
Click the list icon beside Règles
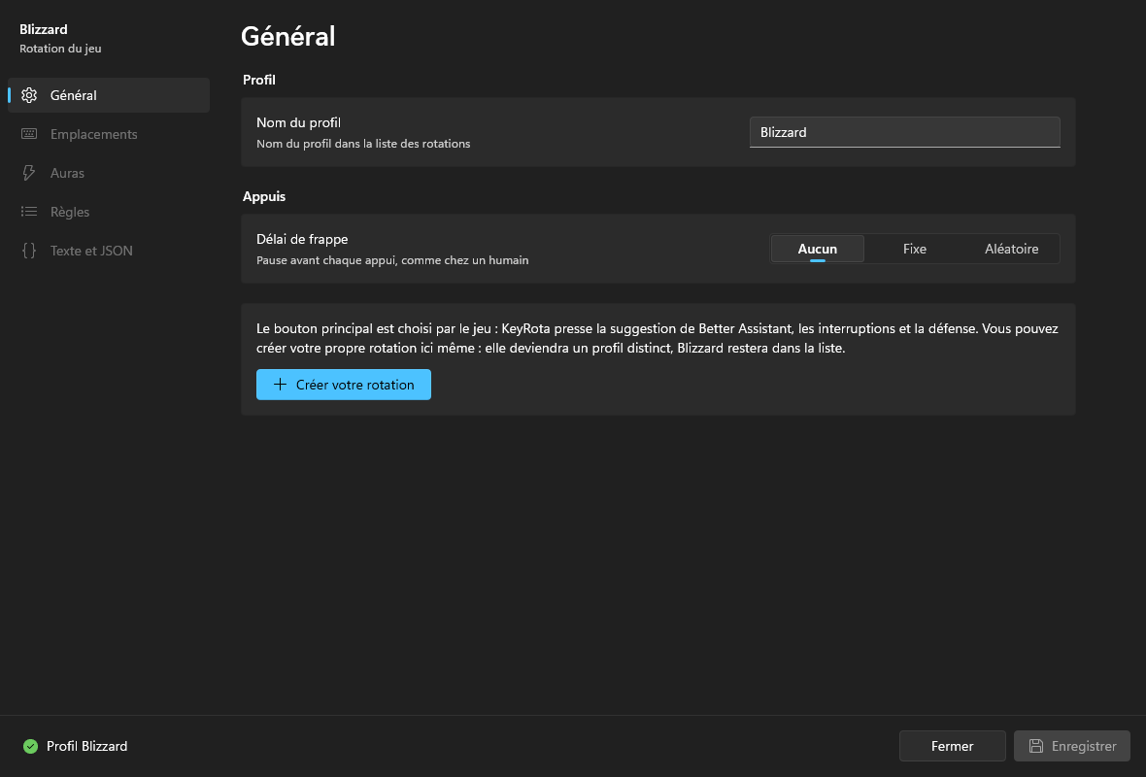[29, 211]
